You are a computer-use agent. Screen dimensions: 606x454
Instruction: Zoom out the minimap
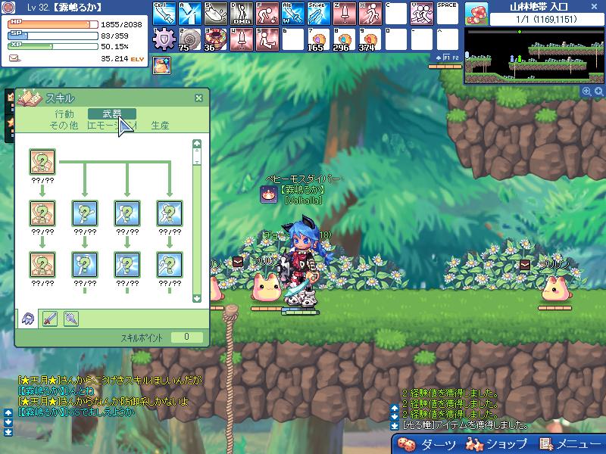[x=598, y=91]
